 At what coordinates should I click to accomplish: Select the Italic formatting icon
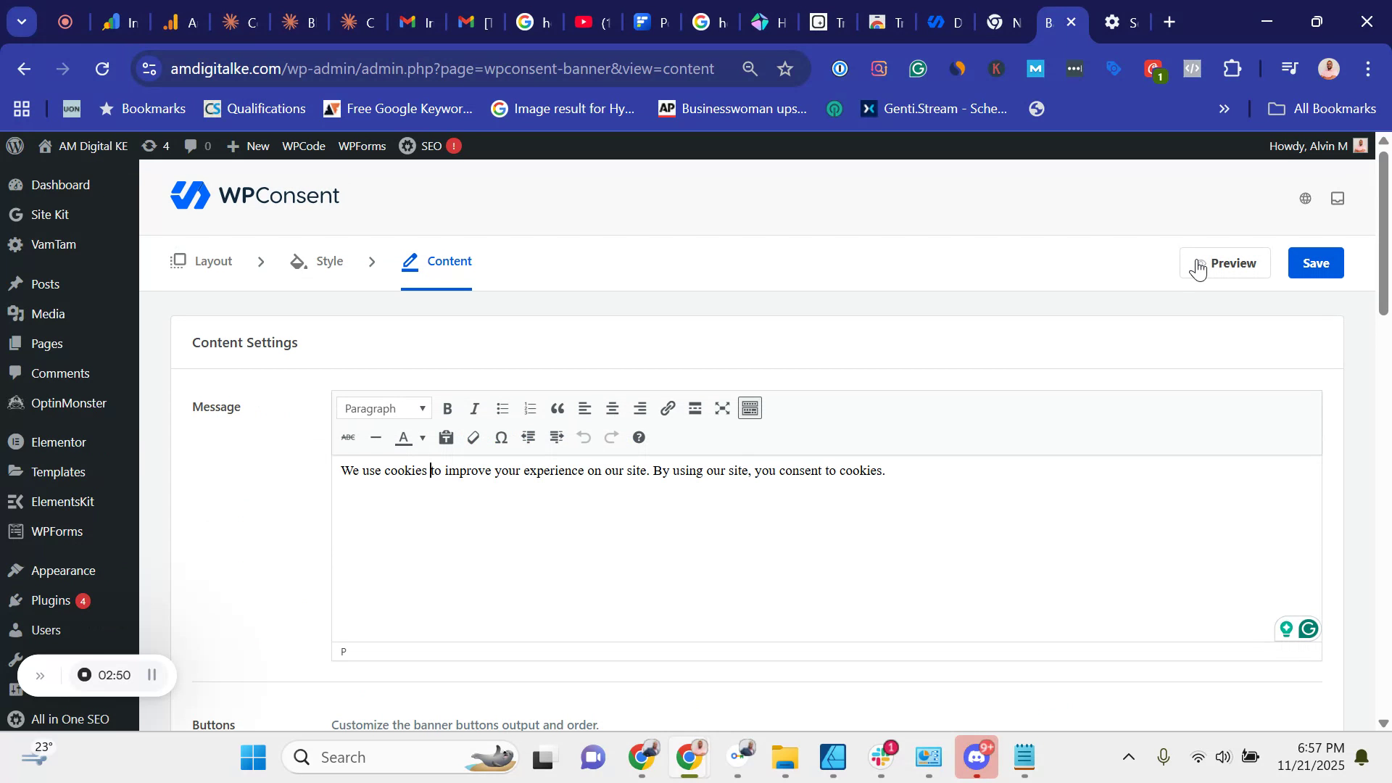tap(475, 408)
